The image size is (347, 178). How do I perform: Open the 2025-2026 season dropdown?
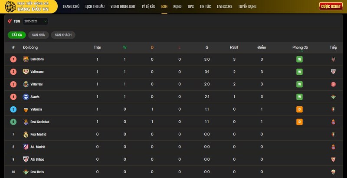[x=36, y=21]
